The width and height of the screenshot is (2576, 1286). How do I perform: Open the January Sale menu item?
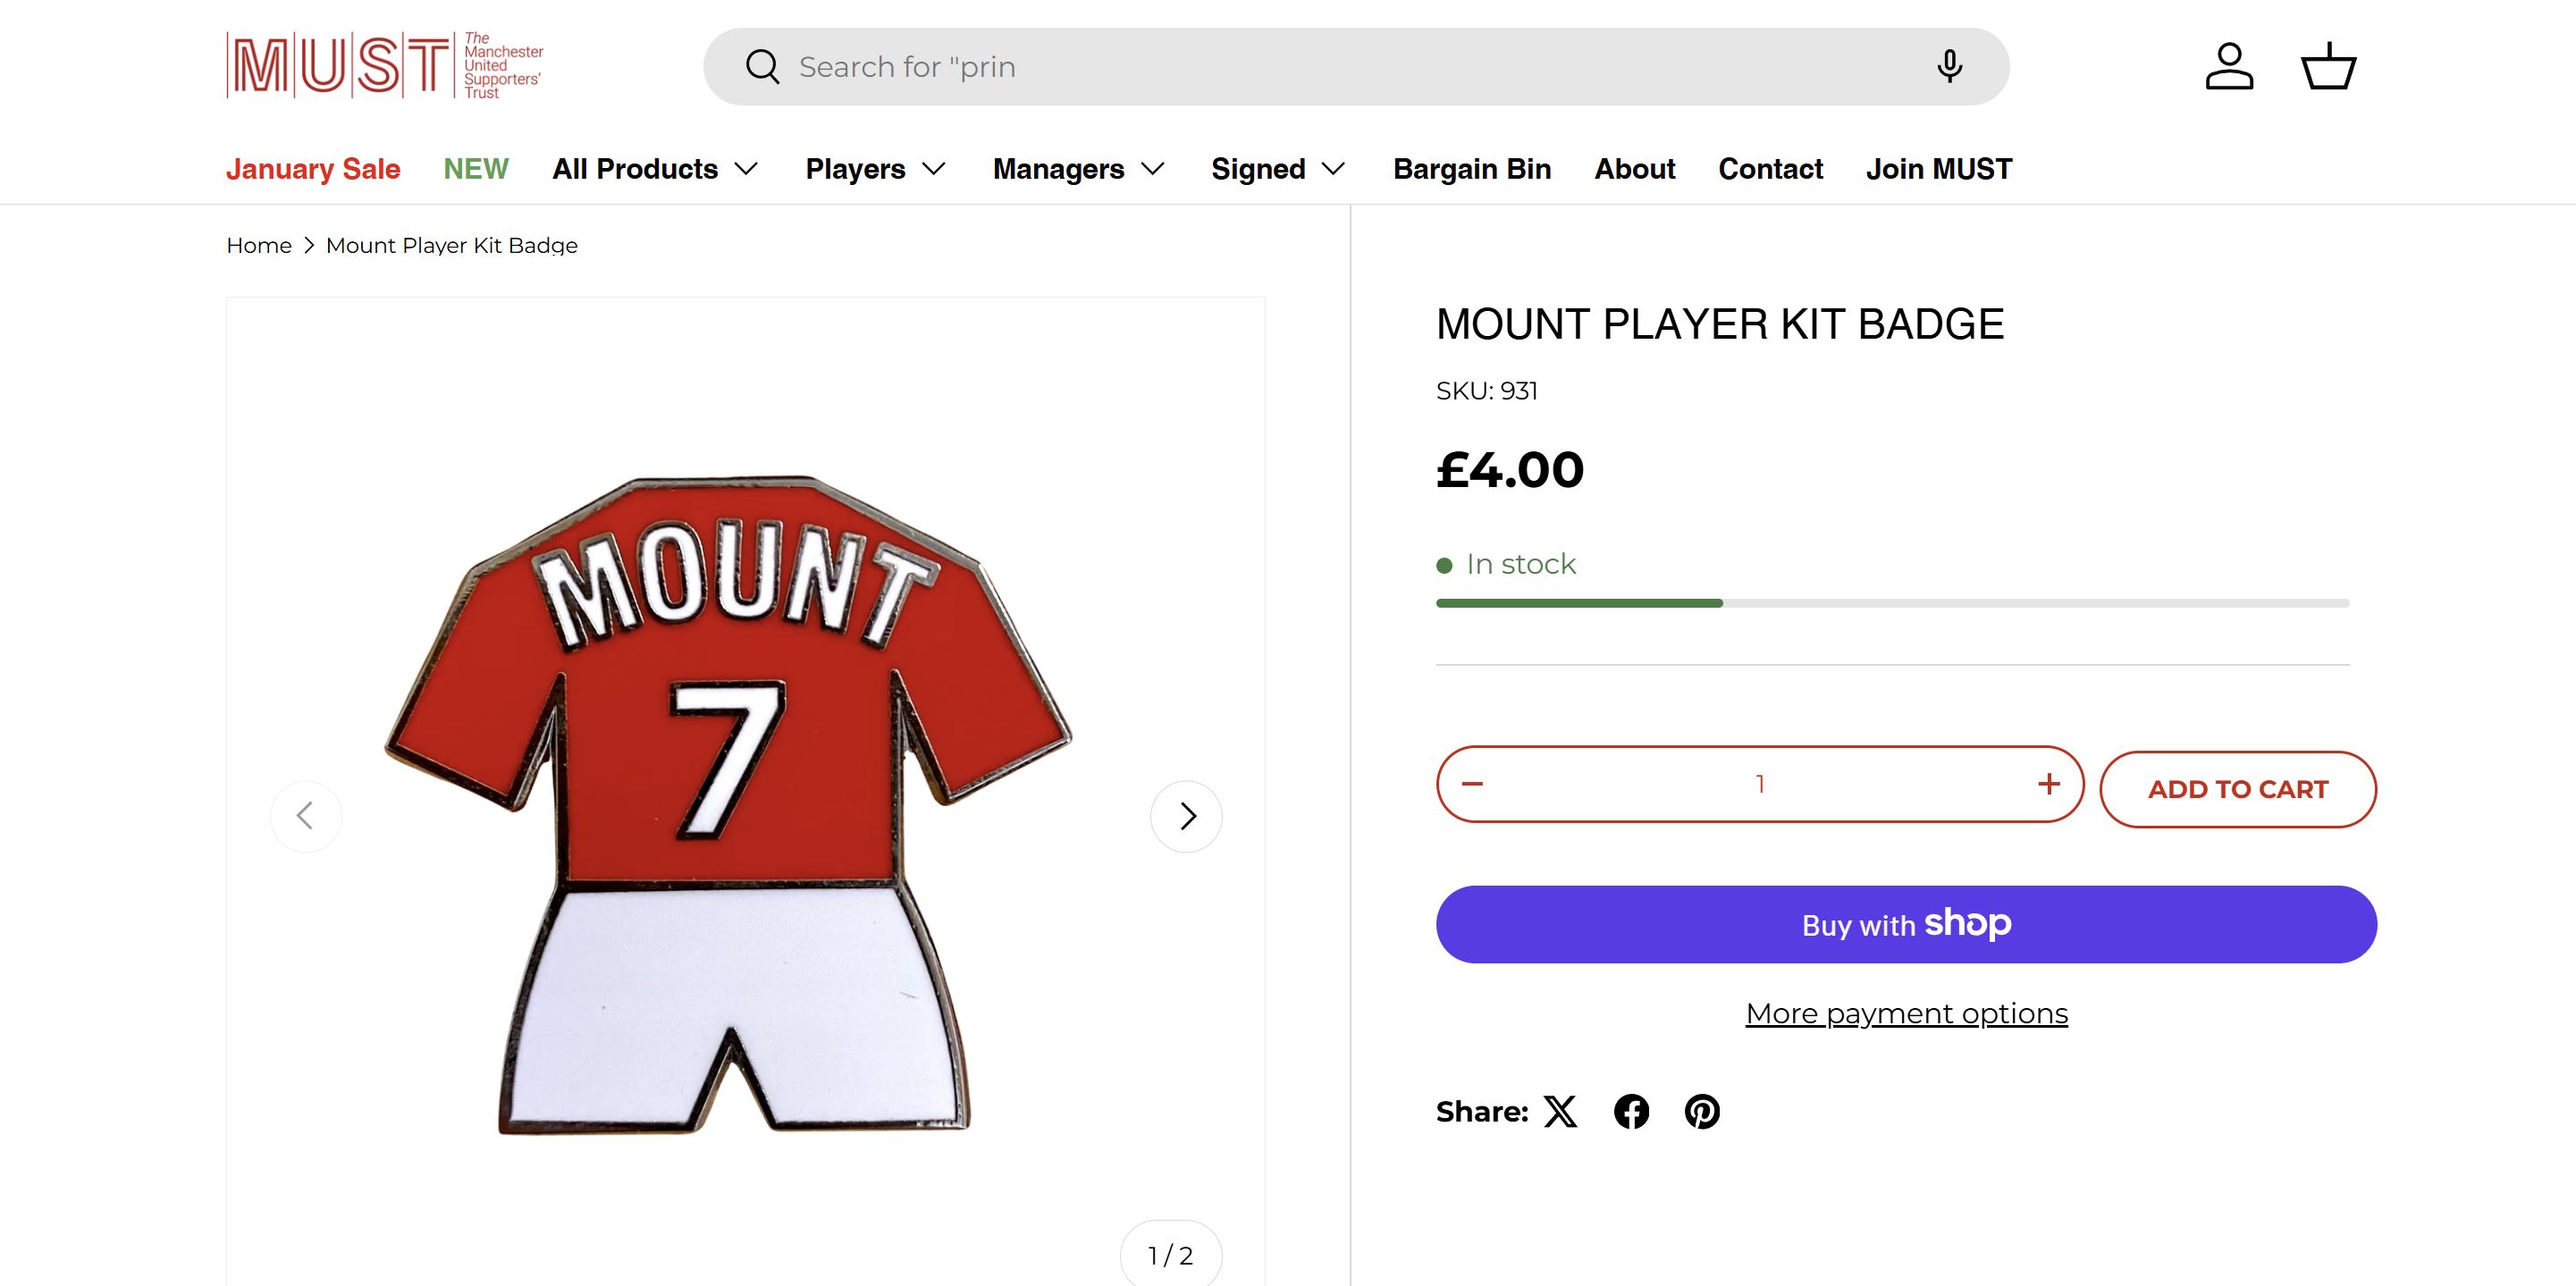[313, 169]
